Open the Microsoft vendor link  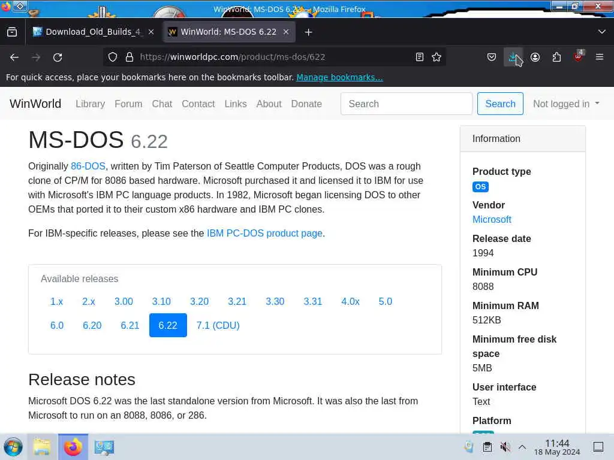tap(492, 219)
